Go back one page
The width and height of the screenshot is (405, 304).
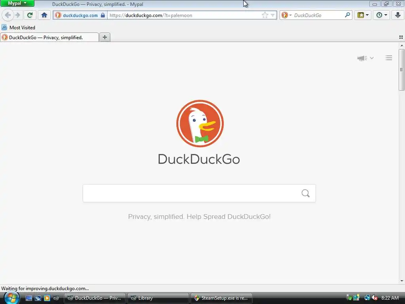pyautogui.click(x=8, y=15)
